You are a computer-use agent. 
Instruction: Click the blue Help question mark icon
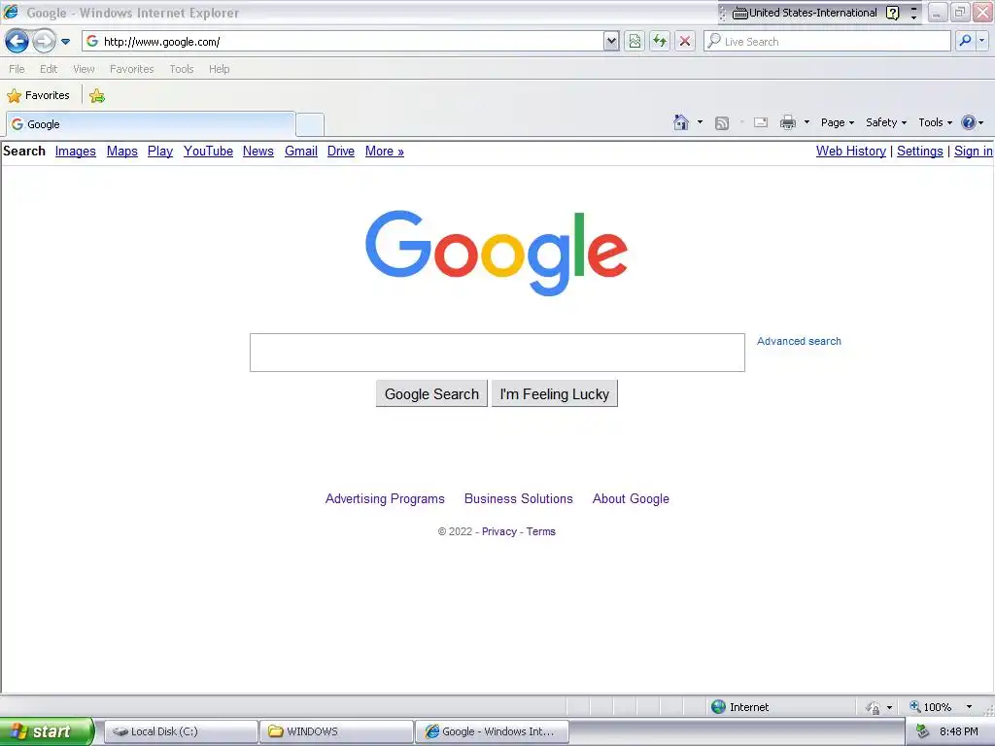point(969,122)
